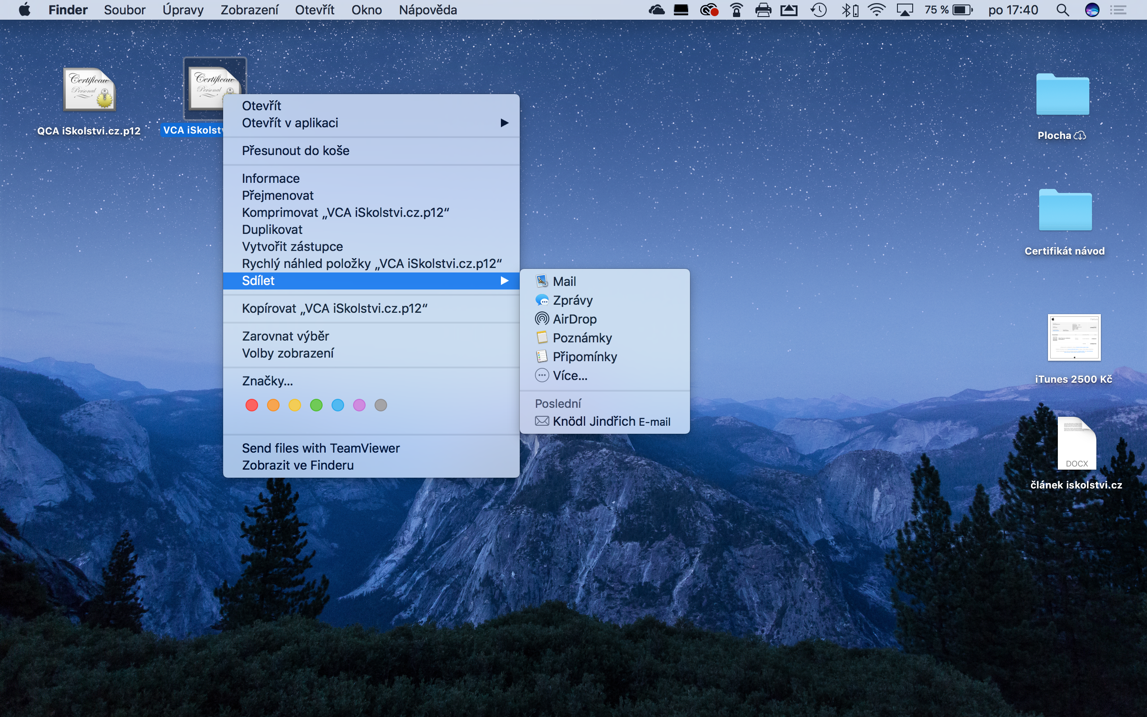Open the Siri icon in menu bar

point(1092,10)
